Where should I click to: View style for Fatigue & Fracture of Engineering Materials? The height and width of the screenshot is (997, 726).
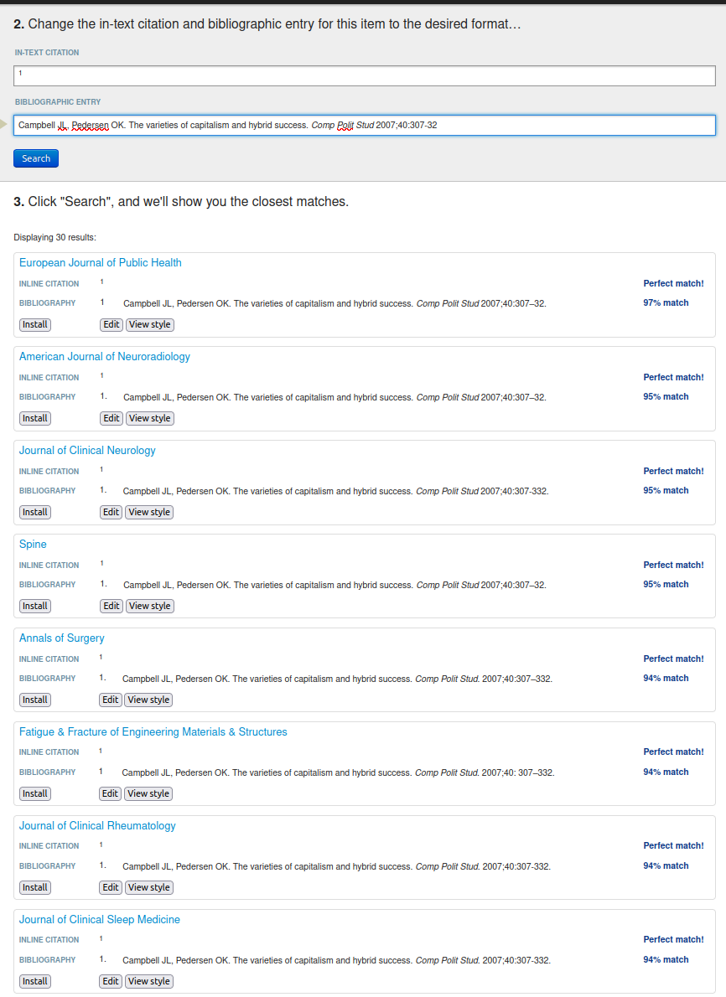pos(148,793)
